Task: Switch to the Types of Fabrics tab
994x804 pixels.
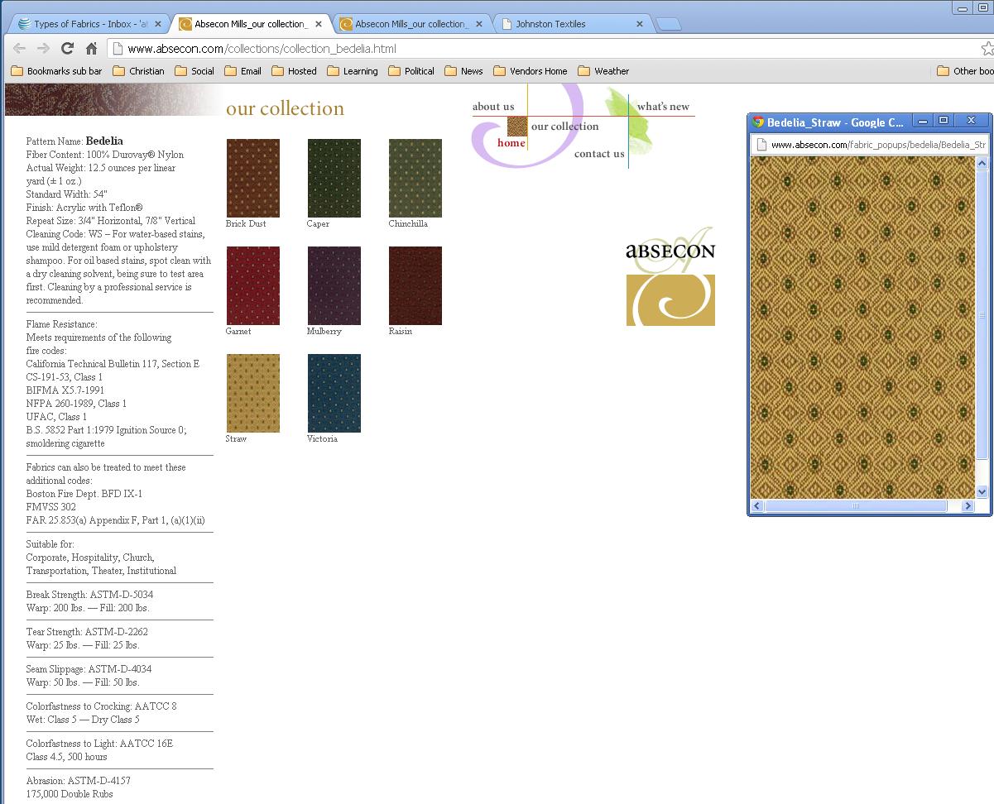Action: coord(88,24)
